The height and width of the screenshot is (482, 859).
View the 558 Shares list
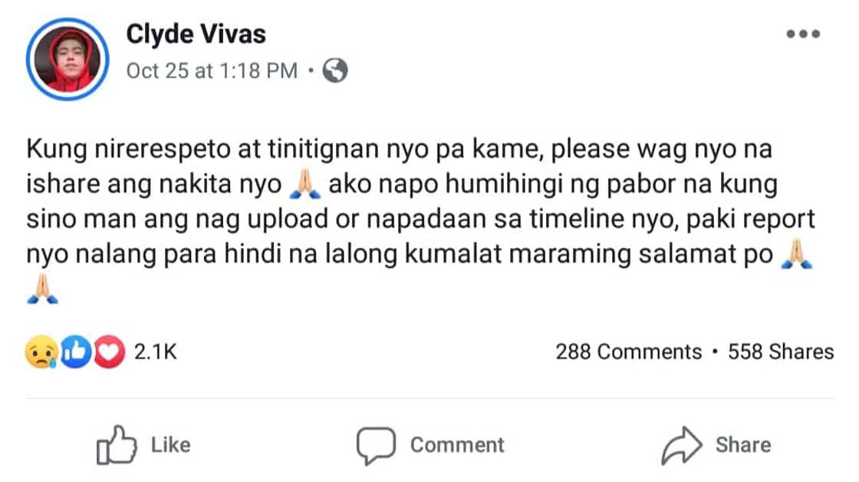[x=781, y=352]
